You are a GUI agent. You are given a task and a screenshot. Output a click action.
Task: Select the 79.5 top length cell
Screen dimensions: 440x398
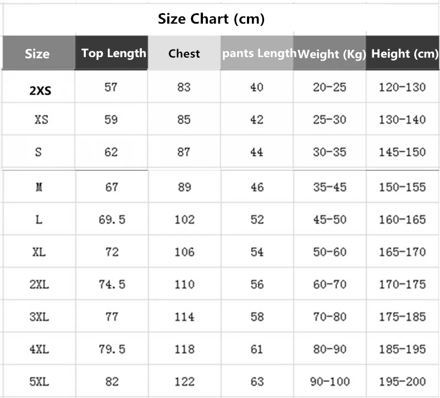112,349
